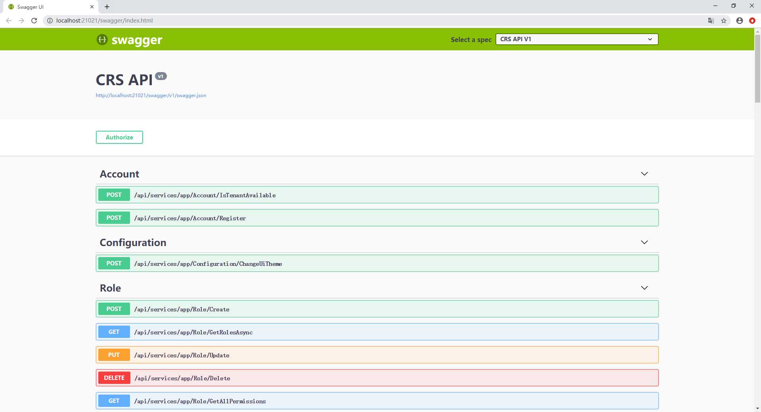Open the swagger.json link
761x412 pixels.
pos(151,95)
